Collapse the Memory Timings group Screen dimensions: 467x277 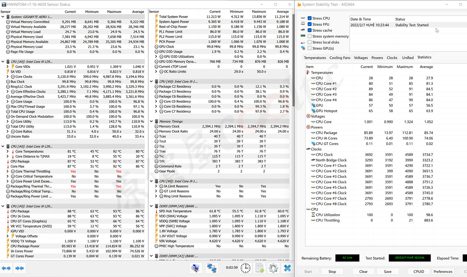(x=151, y=121)
